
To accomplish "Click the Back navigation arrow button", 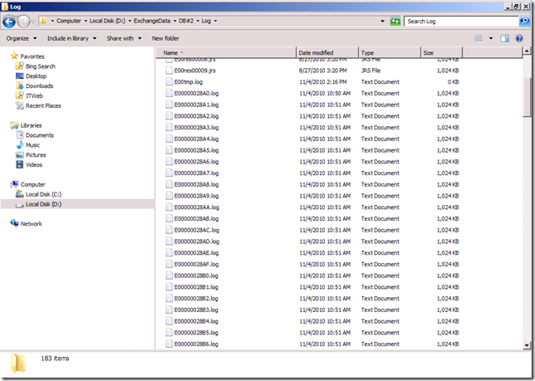I will (9, 22).
